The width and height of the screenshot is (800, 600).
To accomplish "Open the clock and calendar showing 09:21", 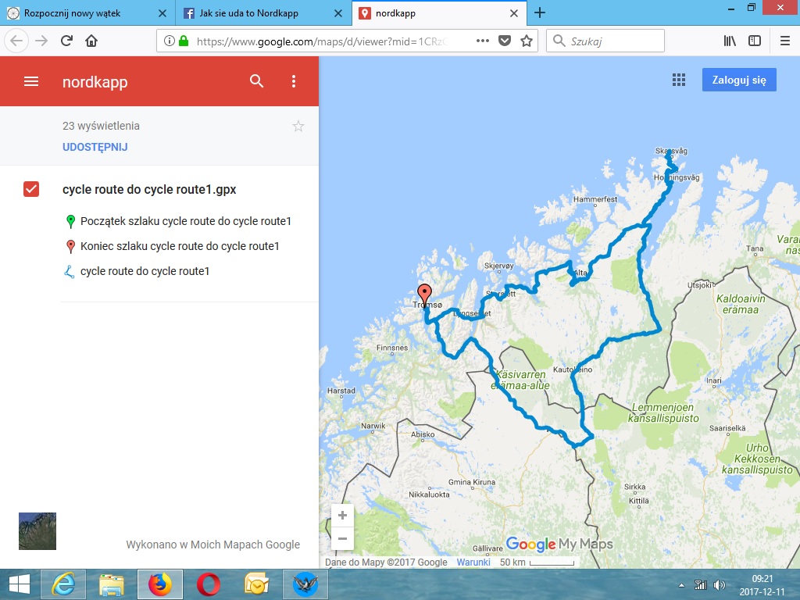I will click(762, 585).
